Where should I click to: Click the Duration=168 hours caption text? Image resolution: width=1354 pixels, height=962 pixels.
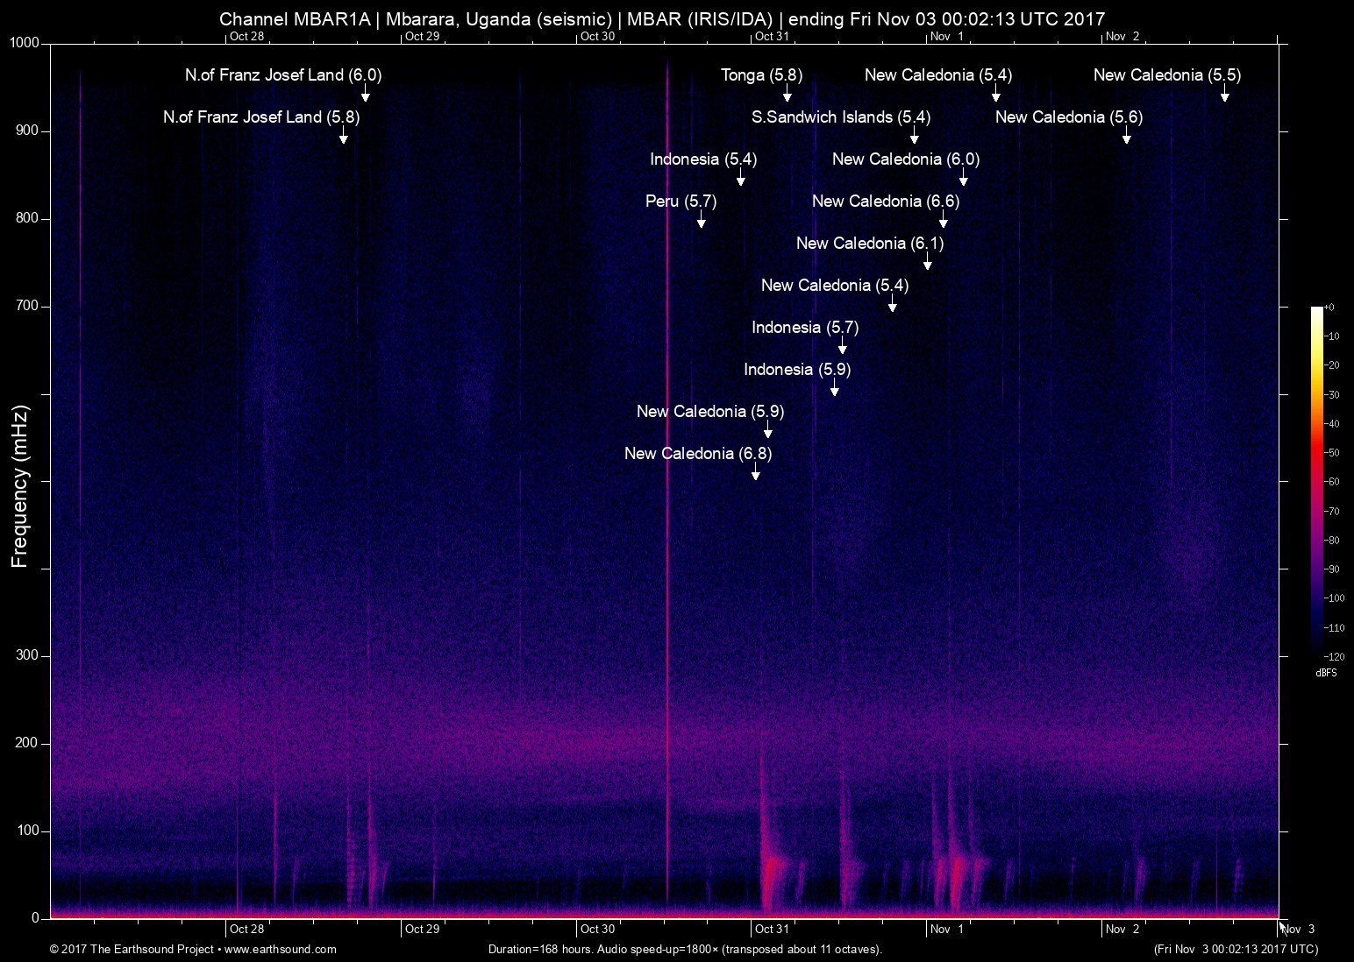point(684,949)
